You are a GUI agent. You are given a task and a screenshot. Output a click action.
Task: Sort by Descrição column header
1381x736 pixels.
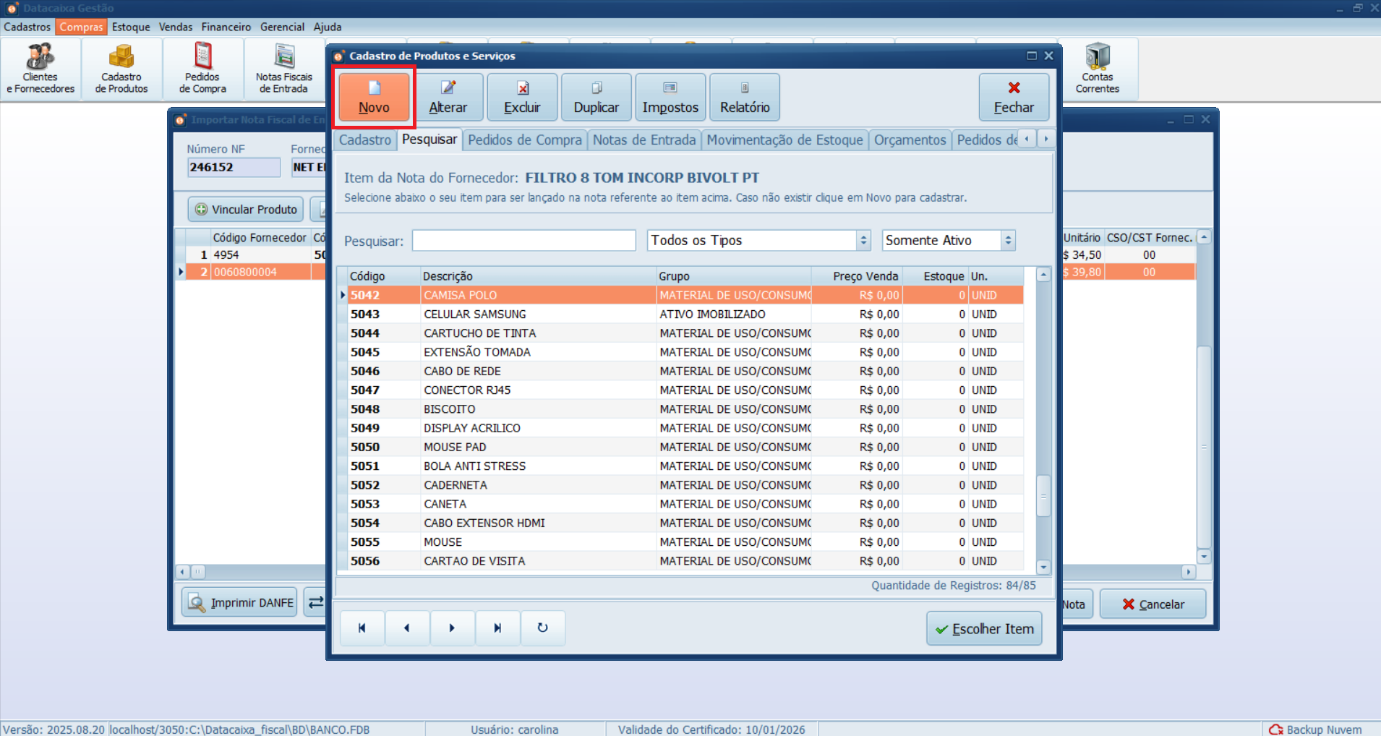tap(538, 276)
